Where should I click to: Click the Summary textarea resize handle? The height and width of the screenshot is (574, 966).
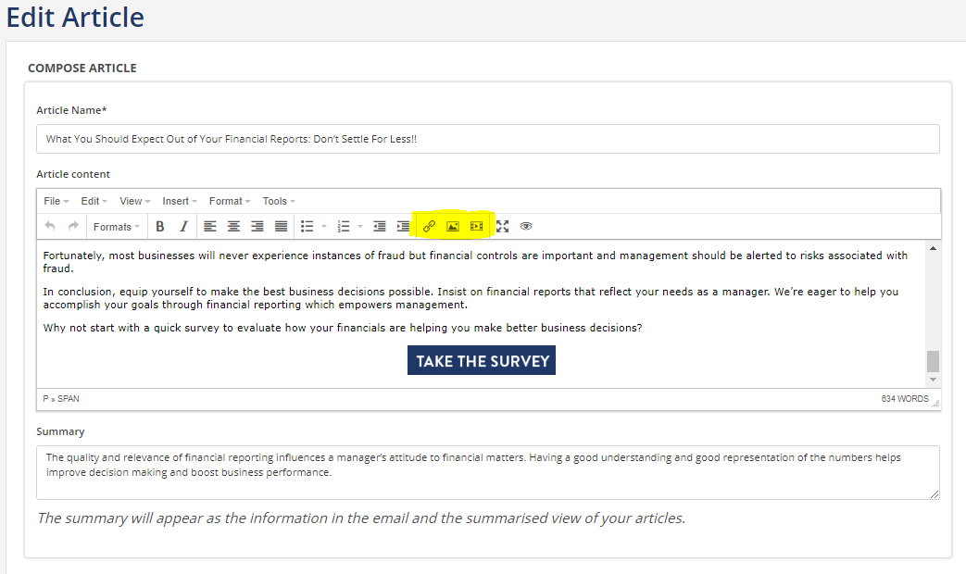935,494
